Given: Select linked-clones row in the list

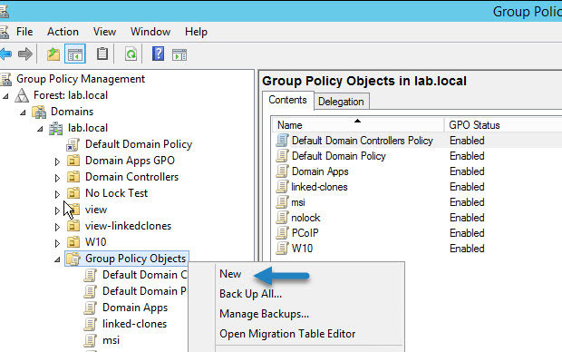Looking at the screenshot, I should tap(319, 187).
